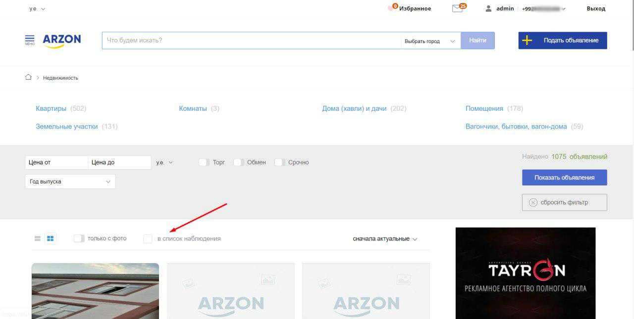Enable the Торг checkbox
Screen dimensions: 634x319
(203, 162)
